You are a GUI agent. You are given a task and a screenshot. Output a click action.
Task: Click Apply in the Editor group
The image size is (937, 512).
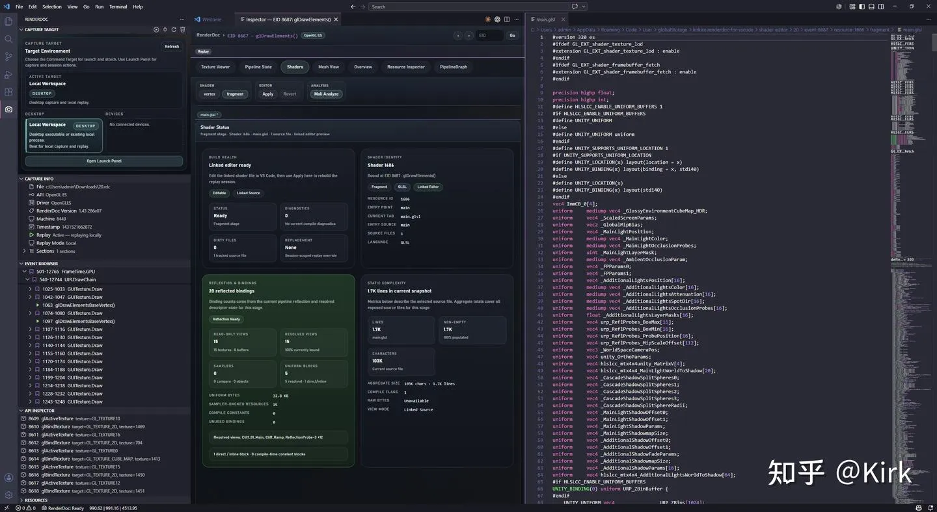pyautogui.click(x=268, y=94)
